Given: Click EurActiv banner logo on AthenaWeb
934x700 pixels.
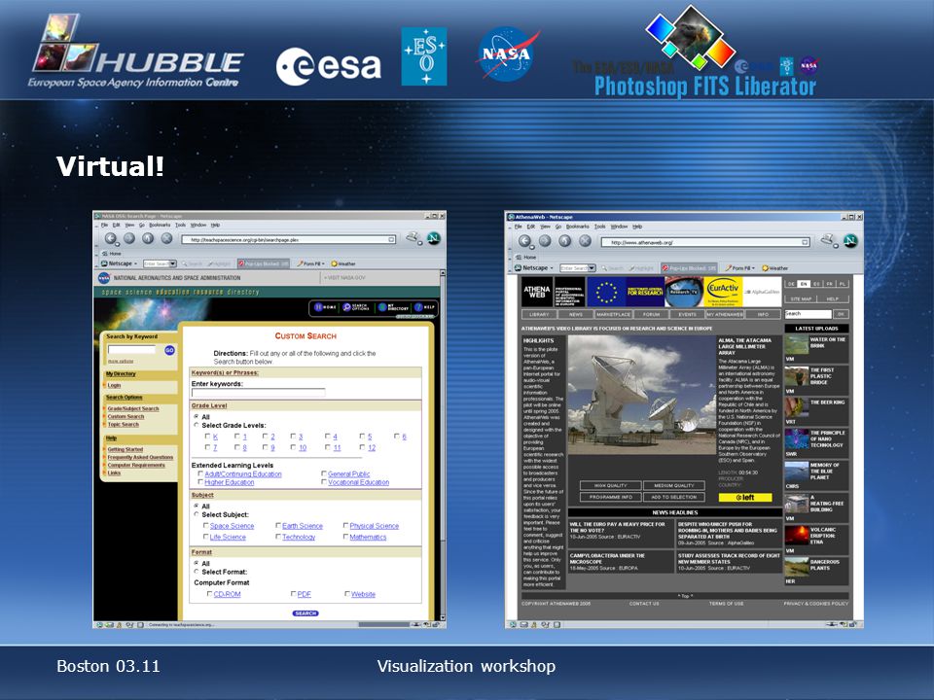Looking at the screenshot, I should pyautogui.click(x=724, y=292).
